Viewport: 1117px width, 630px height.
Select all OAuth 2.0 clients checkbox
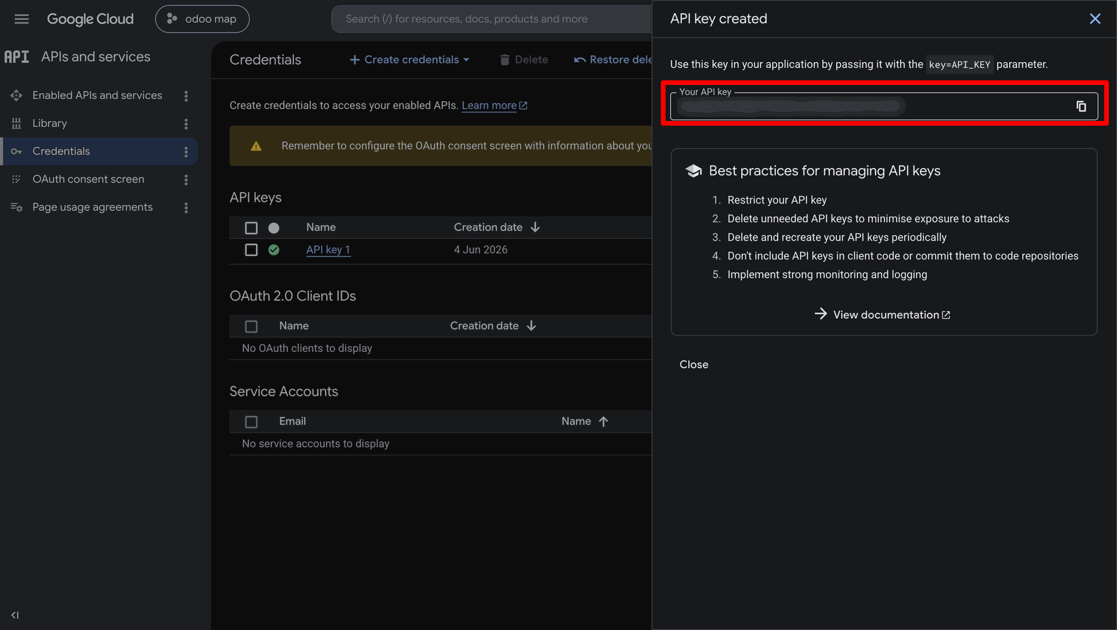point(251,326)
